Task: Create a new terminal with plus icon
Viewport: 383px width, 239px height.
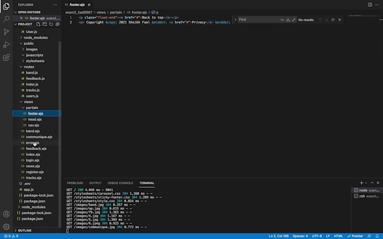Action: 361,183
